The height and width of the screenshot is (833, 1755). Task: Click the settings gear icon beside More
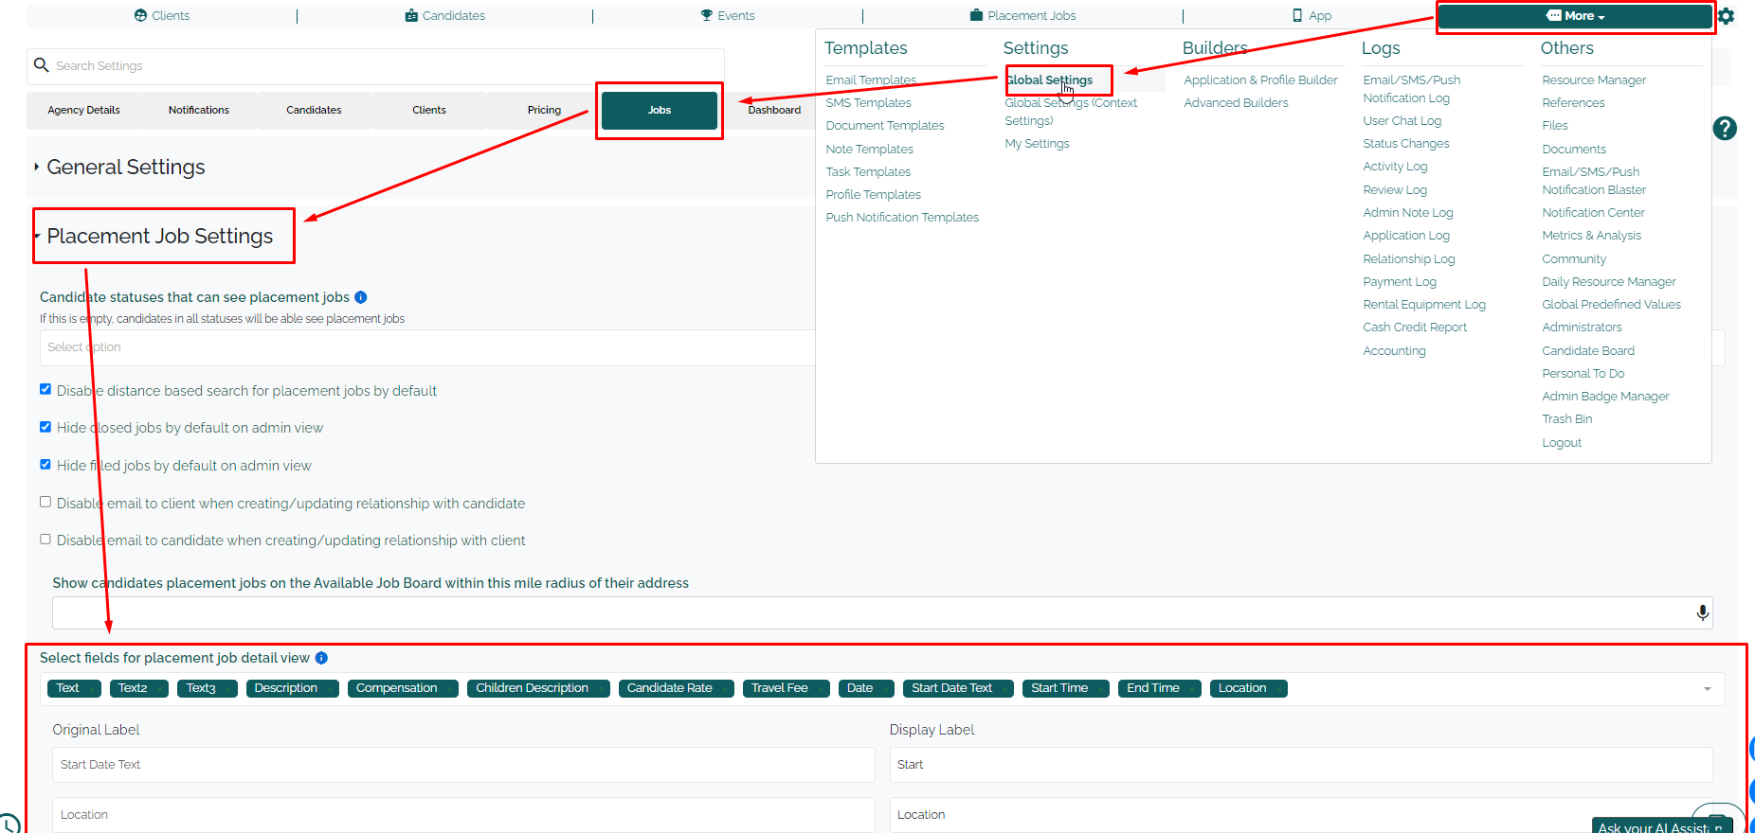[x=1727, y=16]
